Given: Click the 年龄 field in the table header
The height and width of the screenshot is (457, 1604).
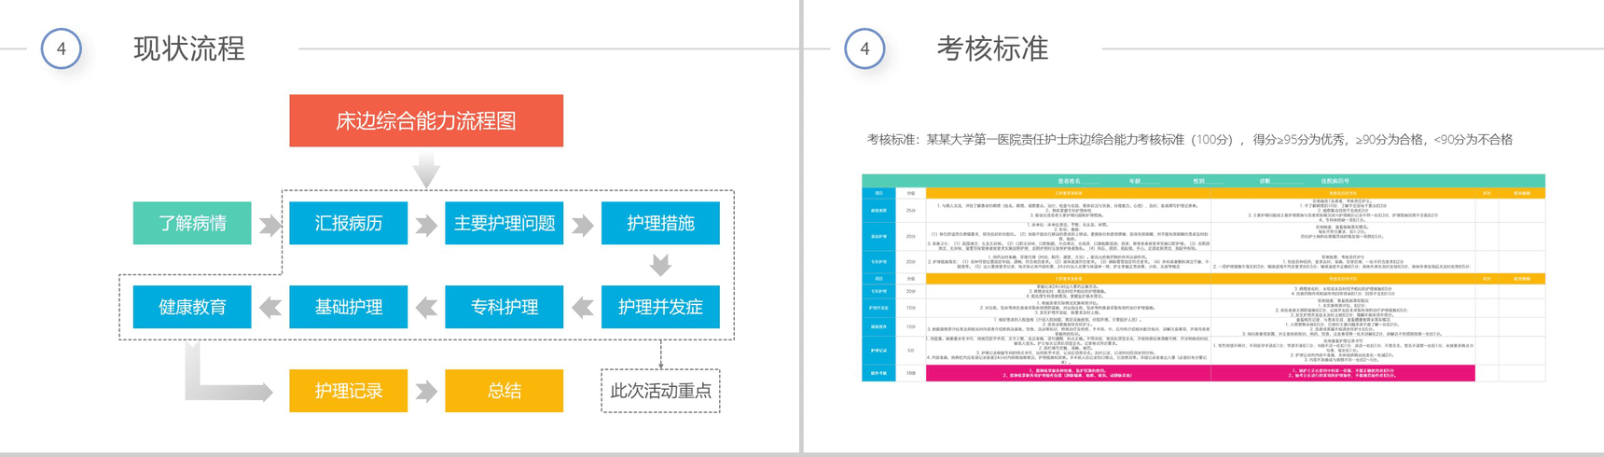Looking at the screenshot, I should 1144,181.
